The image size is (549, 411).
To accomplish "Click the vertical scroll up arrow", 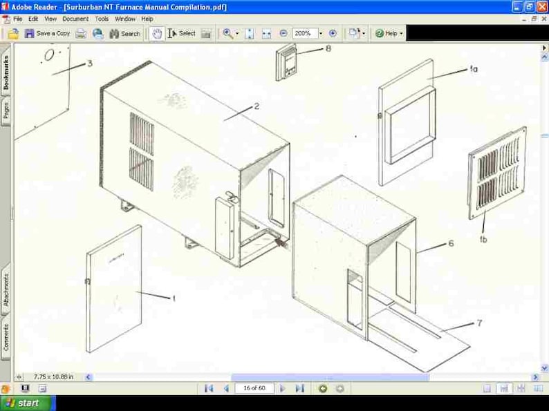I will click(x=544, y=57).
